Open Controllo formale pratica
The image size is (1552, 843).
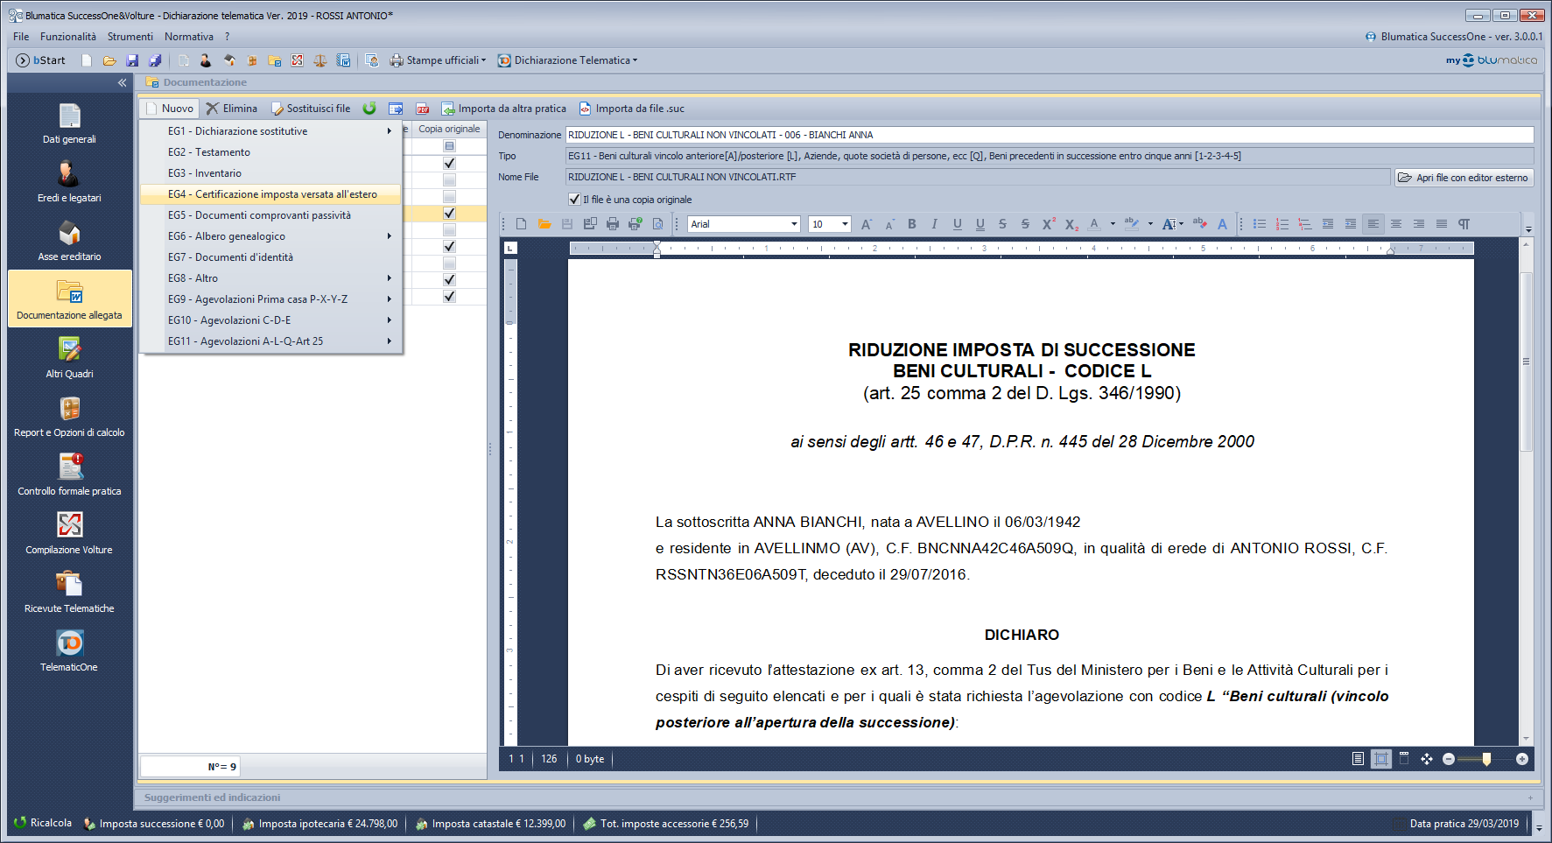click(x=69, y=475)
